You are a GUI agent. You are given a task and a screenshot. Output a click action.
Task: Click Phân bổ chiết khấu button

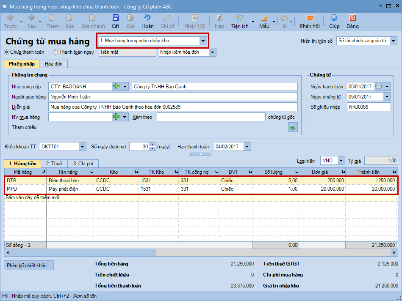click(x=29, y=265)
